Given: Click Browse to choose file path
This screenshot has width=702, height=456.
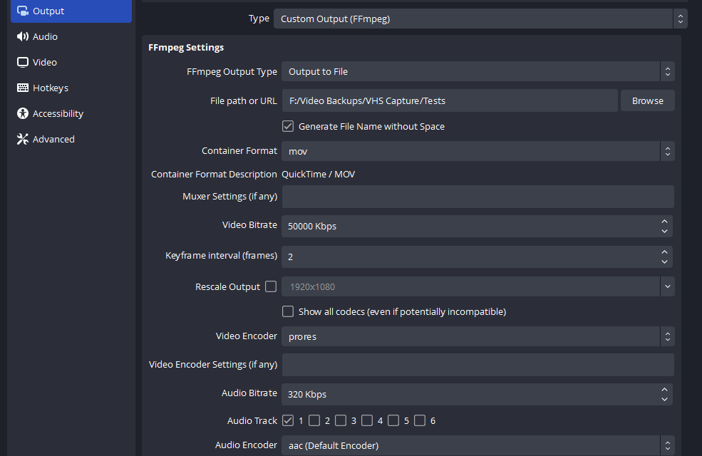Looking at the screenshot, I should (x=647, y=101).
